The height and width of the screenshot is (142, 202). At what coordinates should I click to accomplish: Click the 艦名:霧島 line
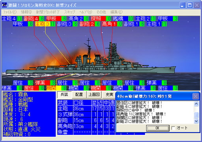click(15, 95)
